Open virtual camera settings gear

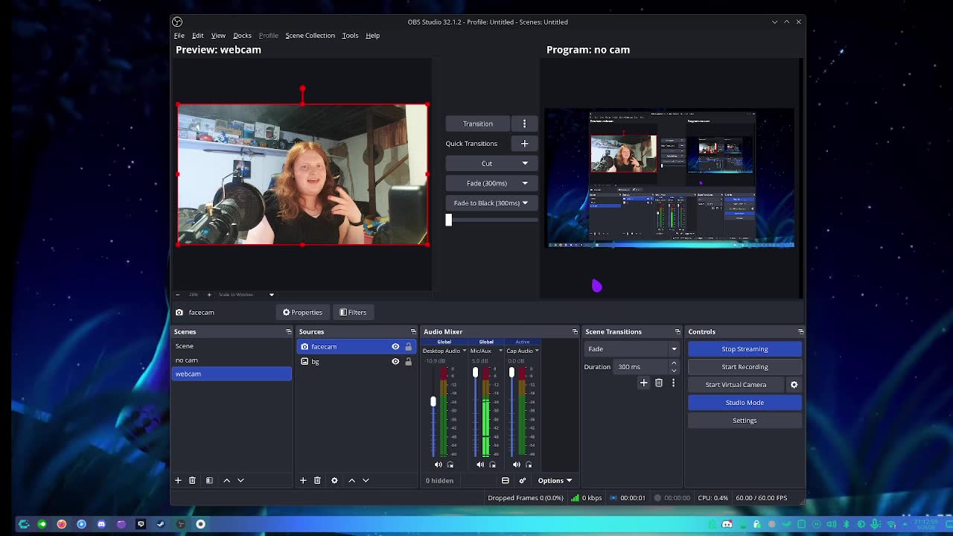[794, 385]
